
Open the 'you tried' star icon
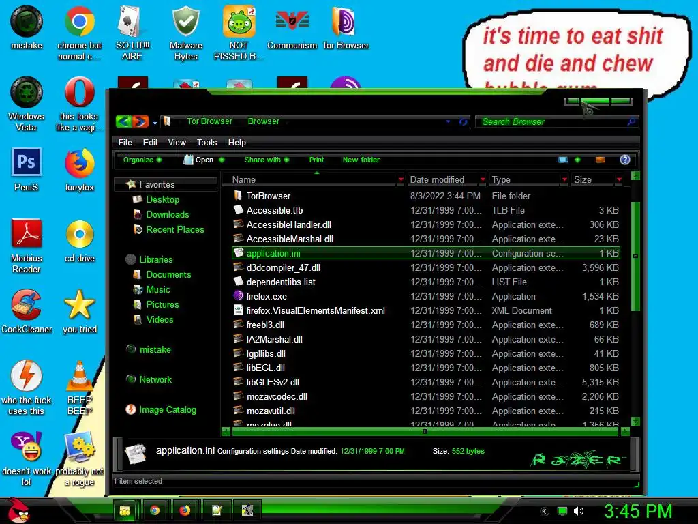pos(79,311)
